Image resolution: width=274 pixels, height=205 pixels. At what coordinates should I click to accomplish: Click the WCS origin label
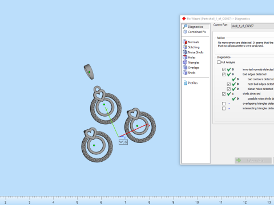(123, 142)
